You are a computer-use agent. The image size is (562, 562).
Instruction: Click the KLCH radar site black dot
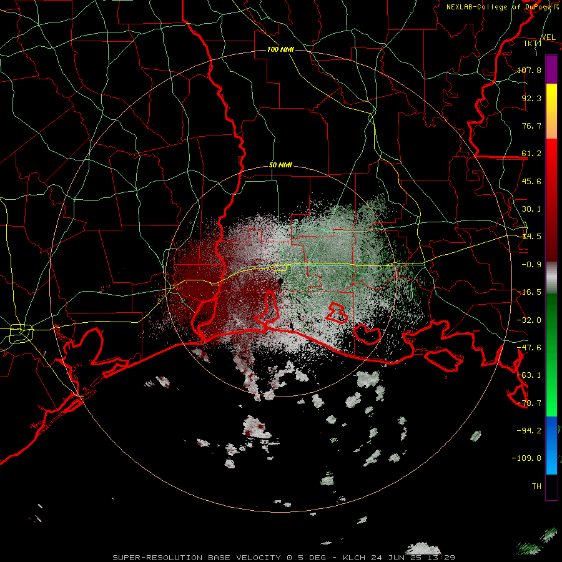[x=280, y=281]
